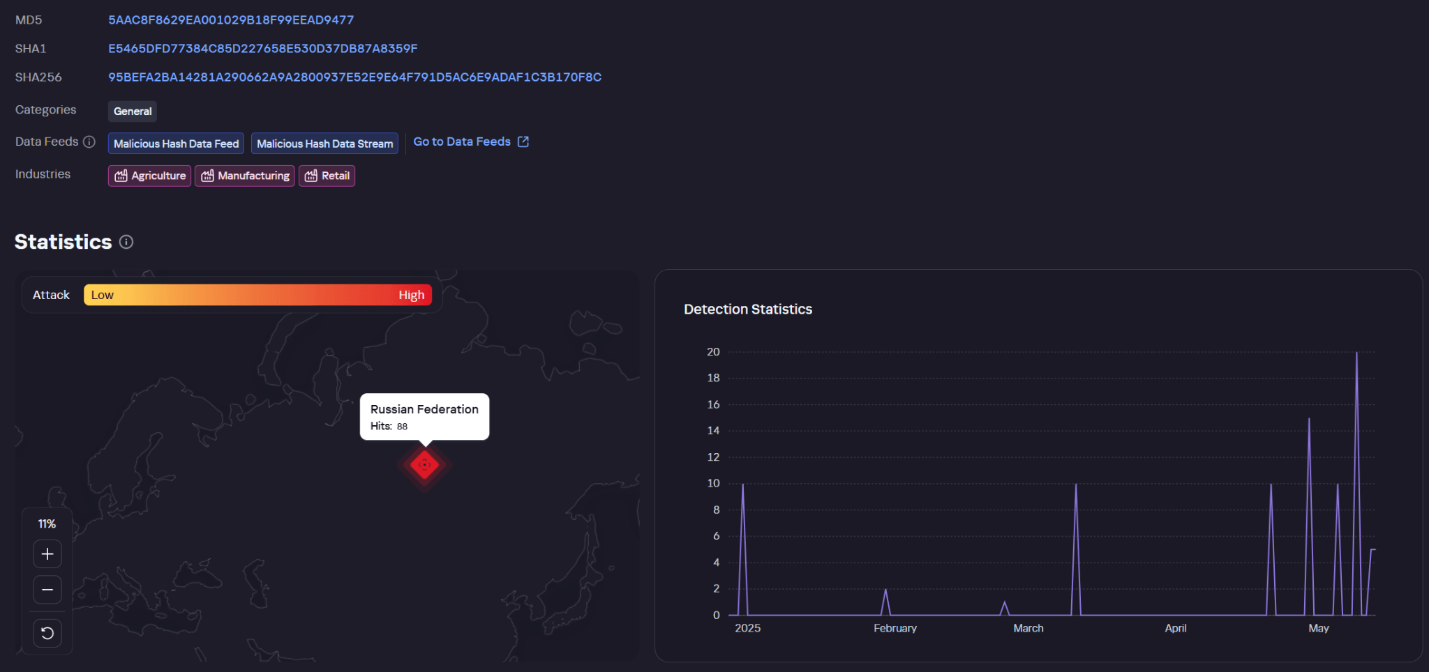Click the factory icon in Retail tag
Screen dimensions: 1429x672
[x=311, y=176]
